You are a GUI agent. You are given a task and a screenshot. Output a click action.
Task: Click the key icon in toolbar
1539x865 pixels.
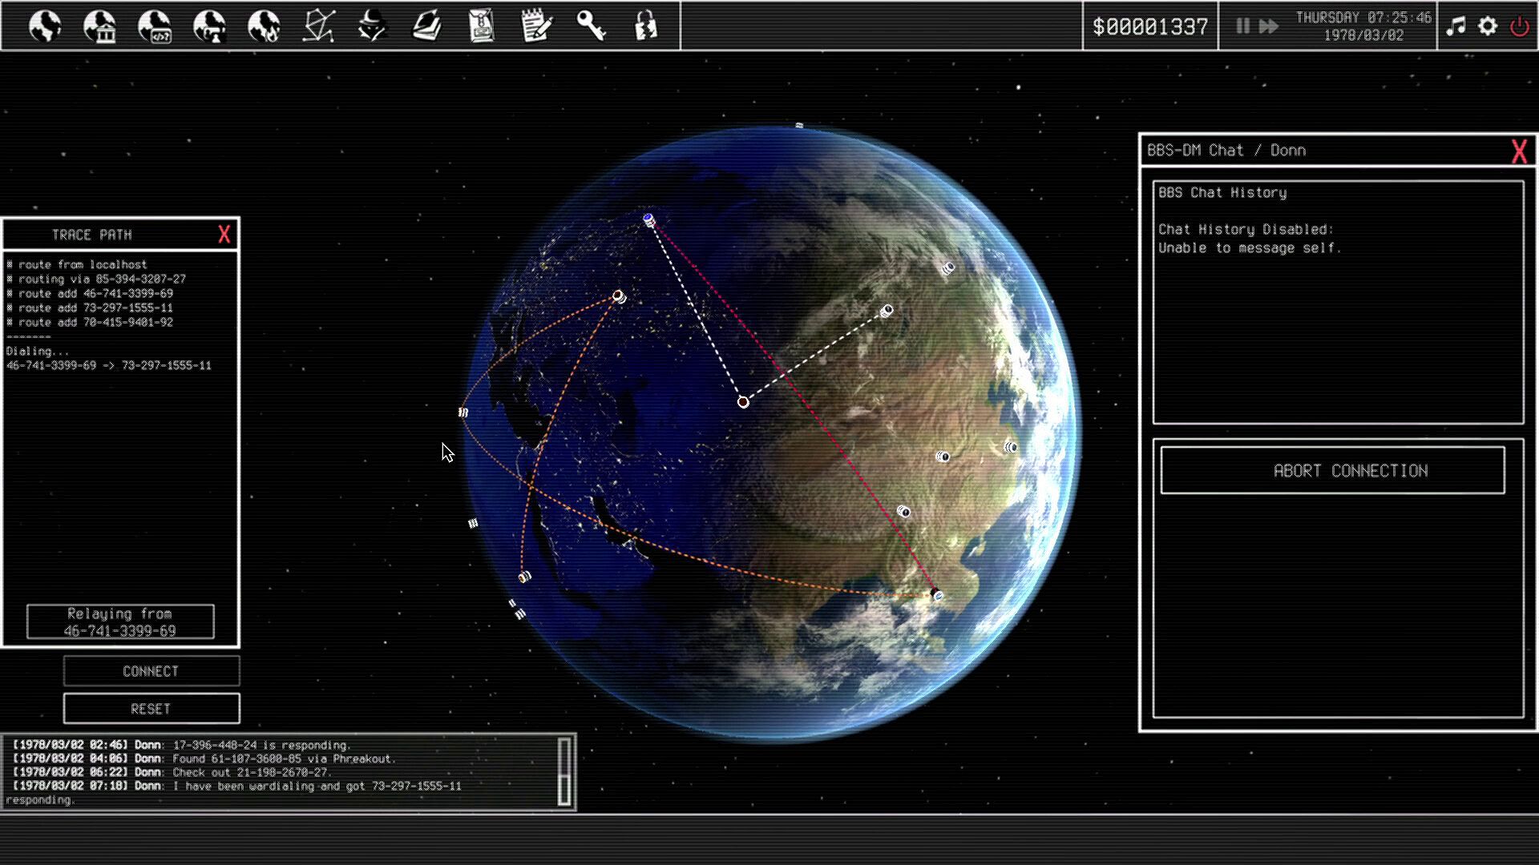(591, 26)
